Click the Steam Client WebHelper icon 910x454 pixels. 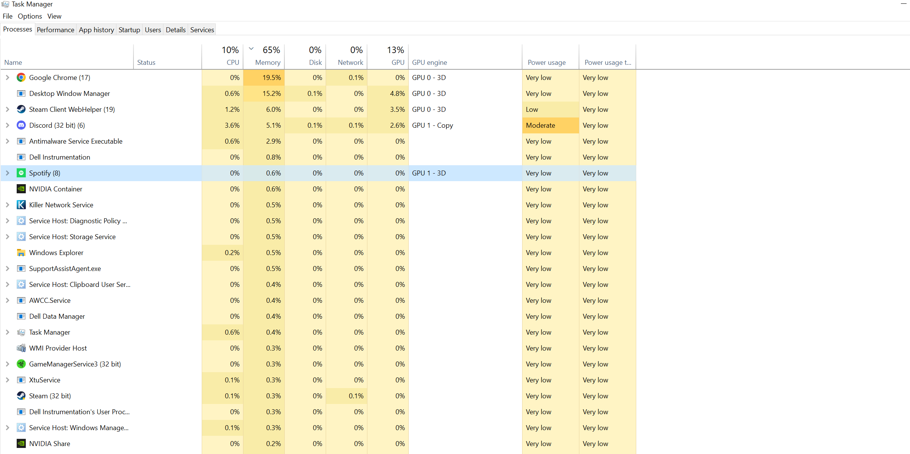point(21,110)
